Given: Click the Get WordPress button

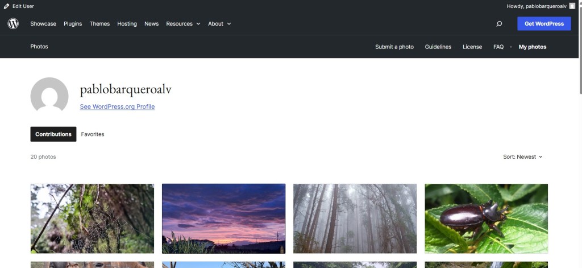Looking at the screenshot, I should coord(544,23).
